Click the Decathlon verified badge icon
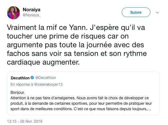Screen dimensions: 168x125 [x=32, y=78]
